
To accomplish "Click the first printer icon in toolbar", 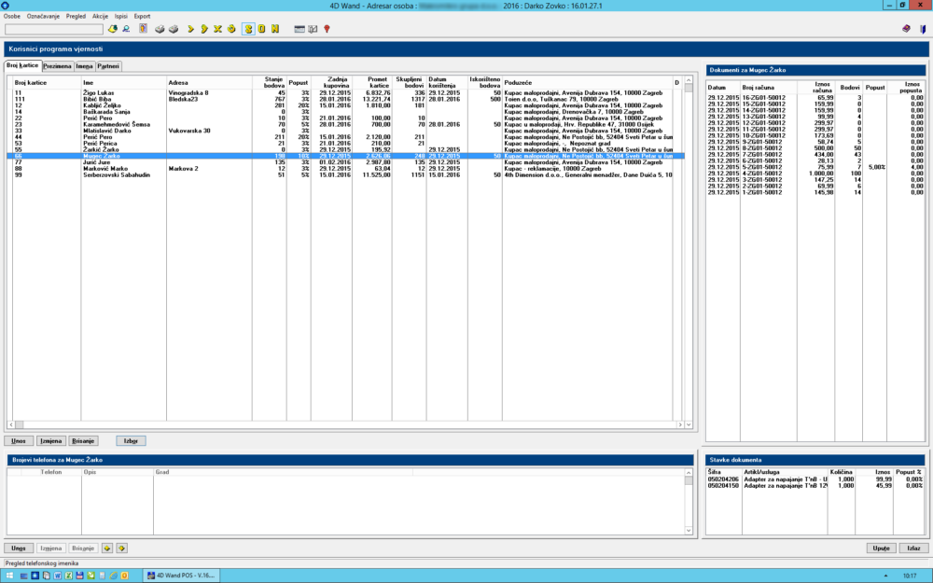I will coord(160,29).
